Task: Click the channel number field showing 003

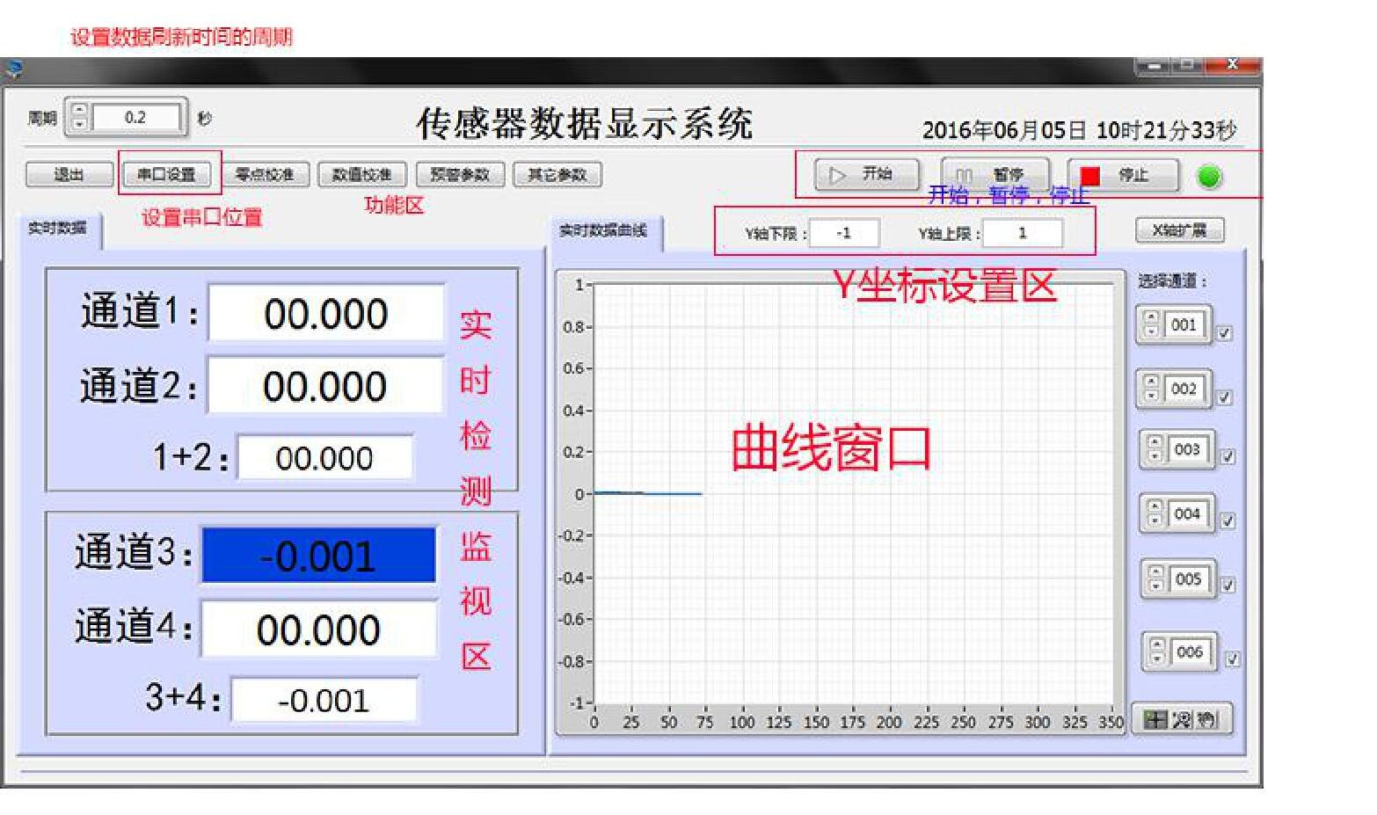Action: [1188, 449]
